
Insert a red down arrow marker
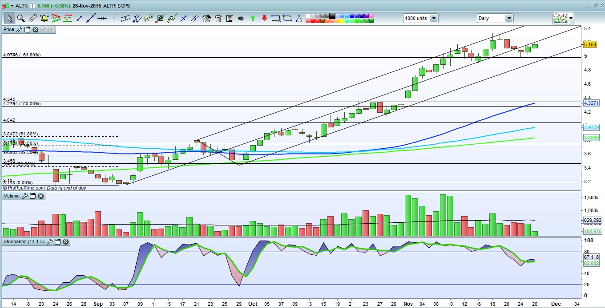264,18
